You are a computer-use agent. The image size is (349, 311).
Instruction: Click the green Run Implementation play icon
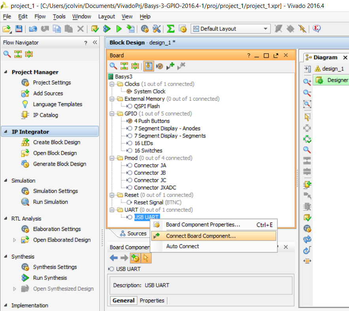pyautogui.click(x=119, y=29)
